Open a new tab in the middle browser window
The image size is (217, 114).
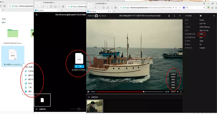point(62,10)
